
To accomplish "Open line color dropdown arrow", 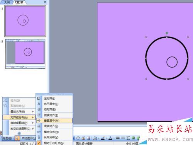I will pos(106,138).
